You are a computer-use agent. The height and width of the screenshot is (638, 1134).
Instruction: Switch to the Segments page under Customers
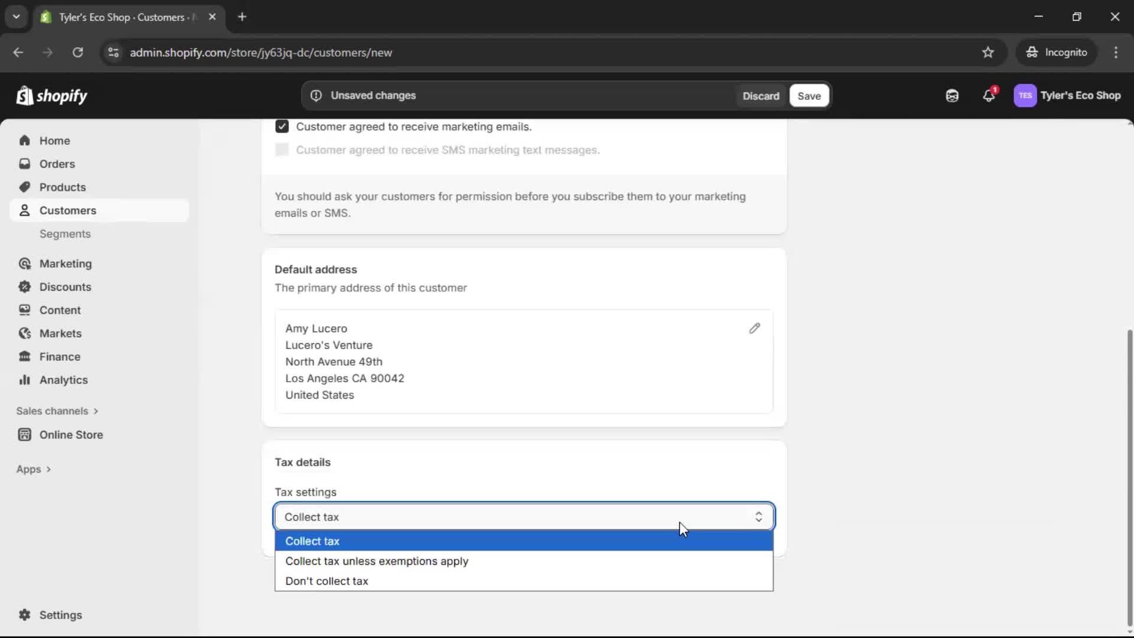[66, 234]
